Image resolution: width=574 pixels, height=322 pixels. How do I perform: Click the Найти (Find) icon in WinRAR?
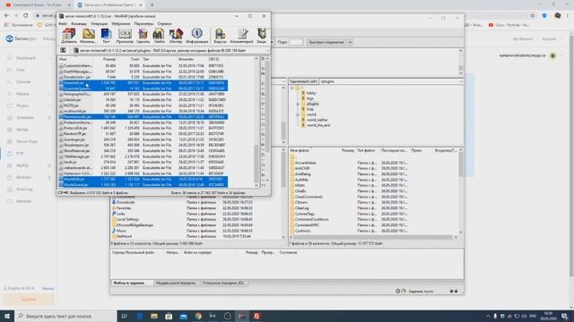[x=159, y=36]
